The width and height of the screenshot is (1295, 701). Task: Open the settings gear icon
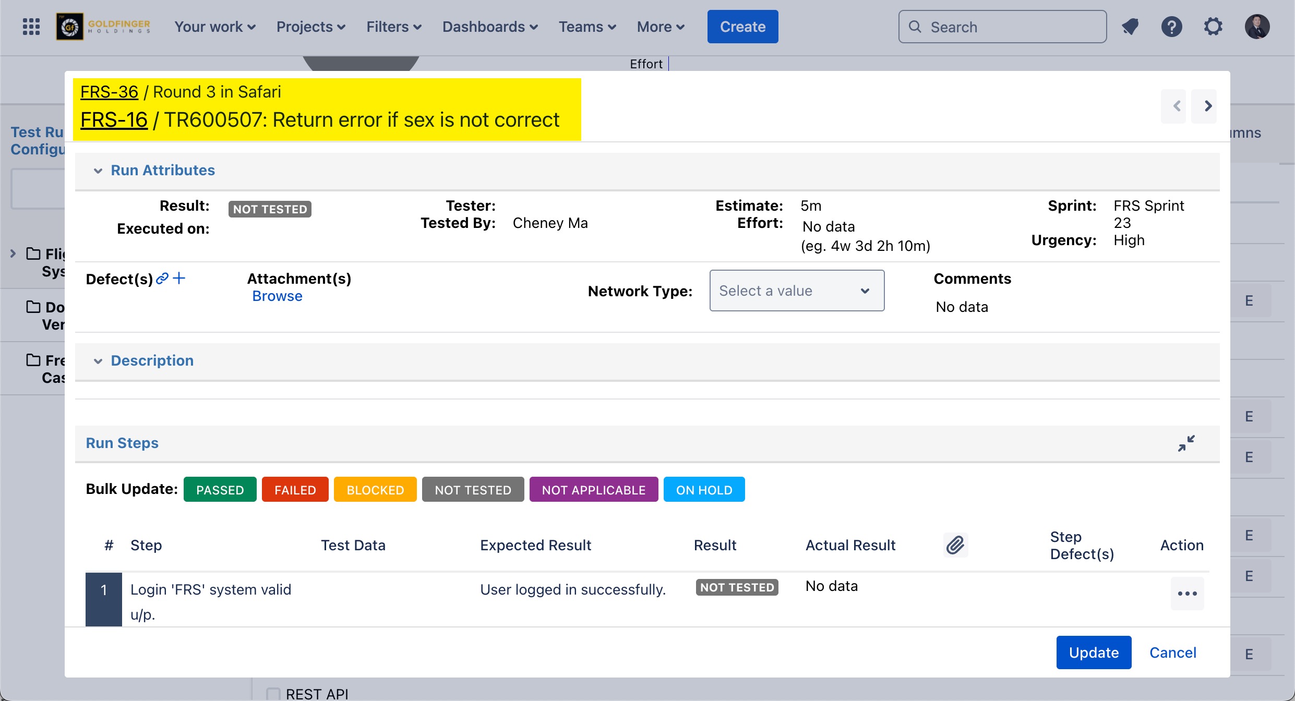click(x=1213, y=27)
